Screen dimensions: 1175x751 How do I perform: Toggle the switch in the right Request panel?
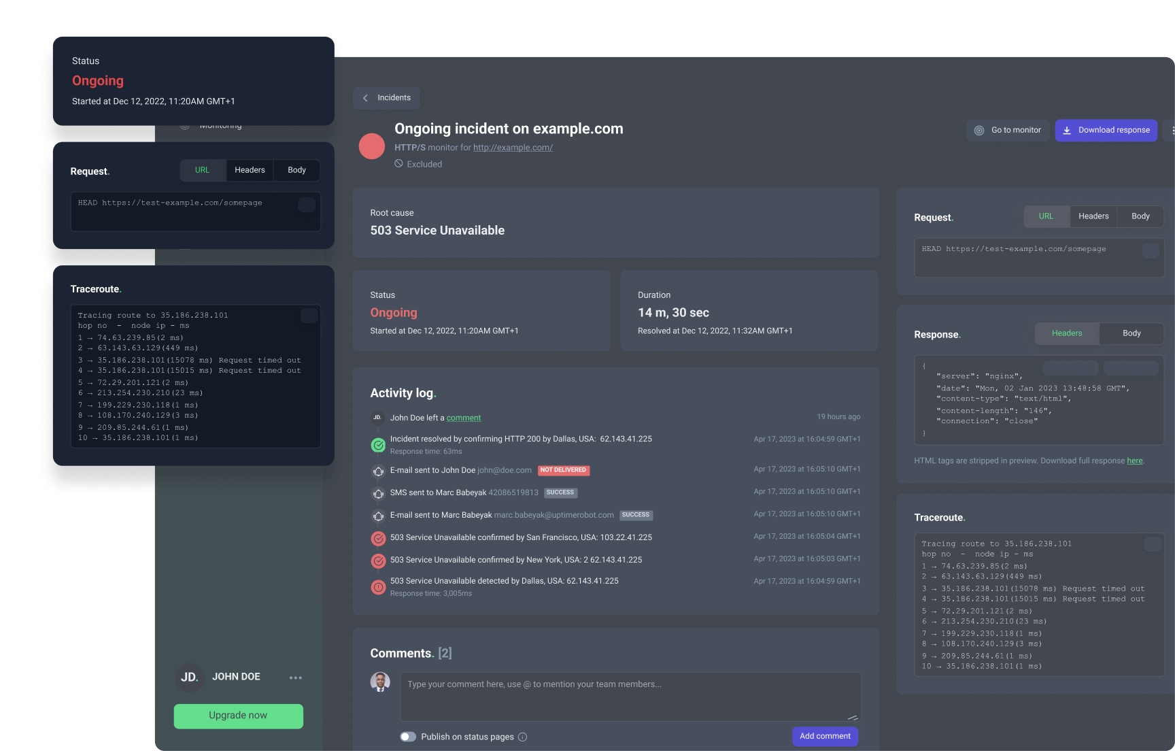pyautogui.click(x=1151, y=251)
